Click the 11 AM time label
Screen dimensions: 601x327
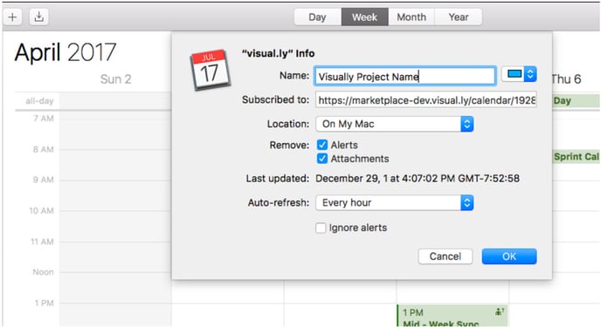[42, 242]
